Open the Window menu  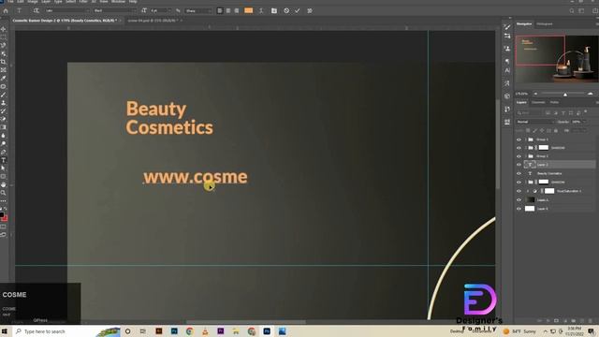tap(118, 2)
